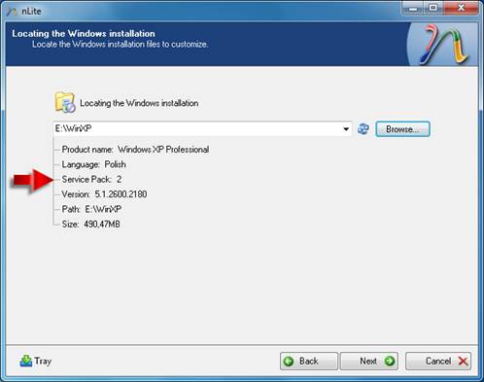Cancel the nLite wizard
484x382 pixels.
(x=438, y=361)
